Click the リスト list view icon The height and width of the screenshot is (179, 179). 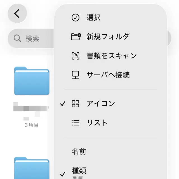coord(76,123)
